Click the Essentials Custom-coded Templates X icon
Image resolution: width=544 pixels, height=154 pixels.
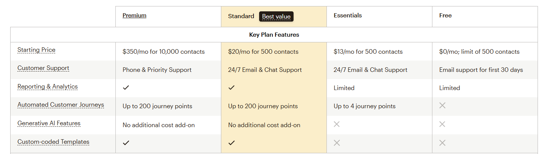pos(337,143)
